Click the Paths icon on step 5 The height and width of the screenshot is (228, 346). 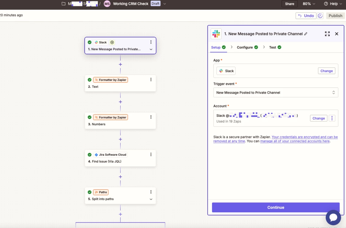tap(97, 192)
